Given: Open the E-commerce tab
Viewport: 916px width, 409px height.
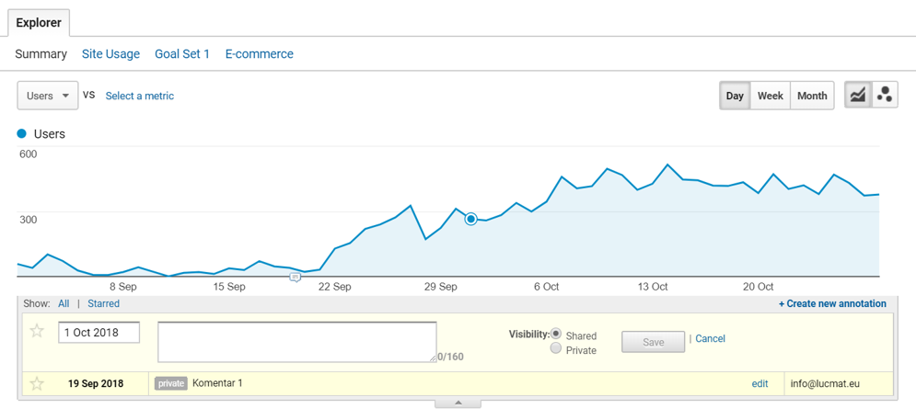Looking at the screenshot, I should (259, 54).
